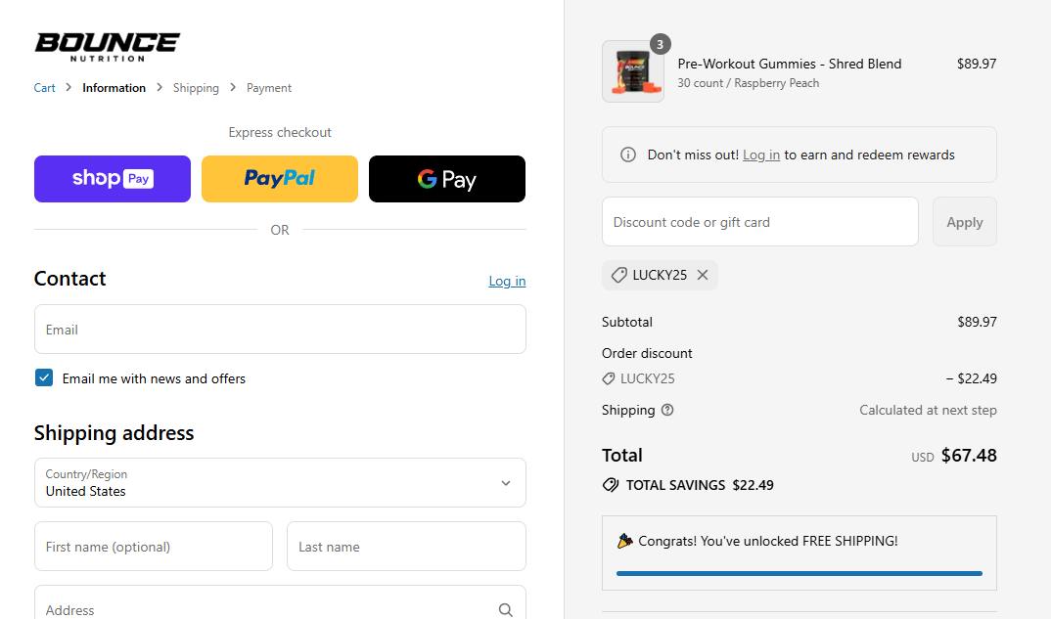Pay with Shop Pay express checkout
This screenshot has height=619, width=1051.
pos(113,179)
